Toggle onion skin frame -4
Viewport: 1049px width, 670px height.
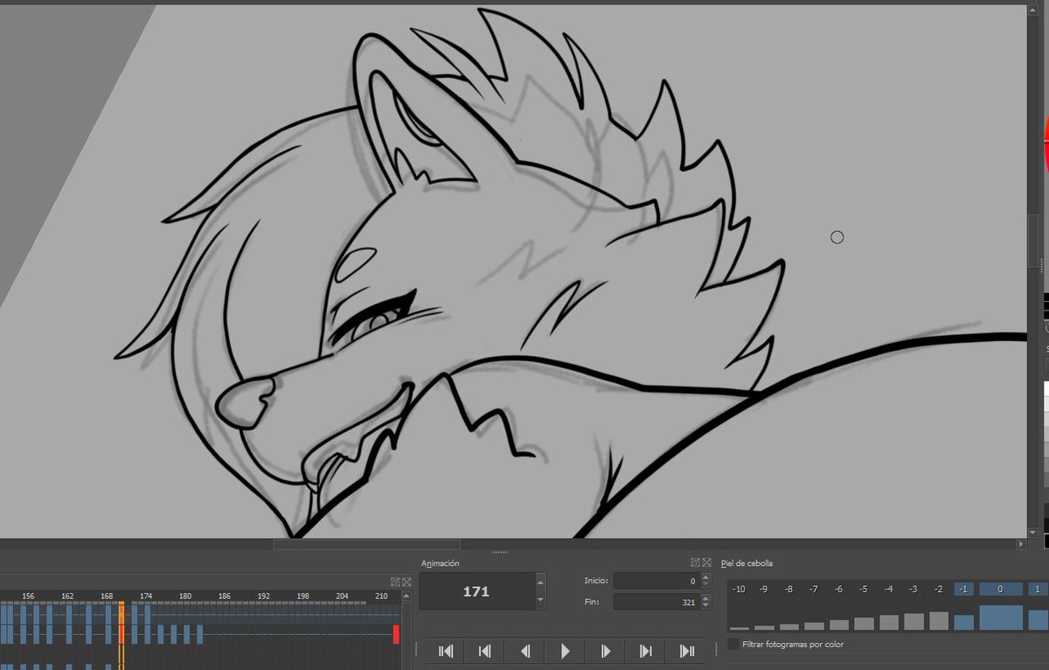click(x=889, y=590)
